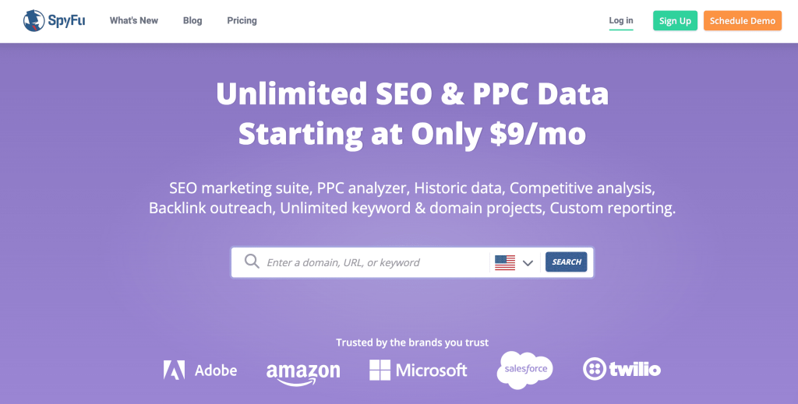Image resolution: width=798 pixels, height=404 pixels.
Task: Click the Log in link
Action: pyautogui.click(x=621, y=20)
